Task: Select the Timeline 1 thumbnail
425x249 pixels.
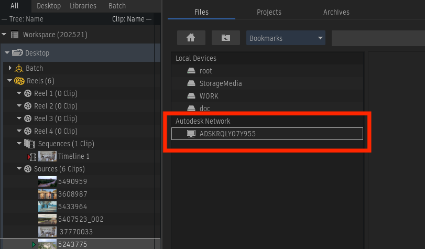Action: 48,156
